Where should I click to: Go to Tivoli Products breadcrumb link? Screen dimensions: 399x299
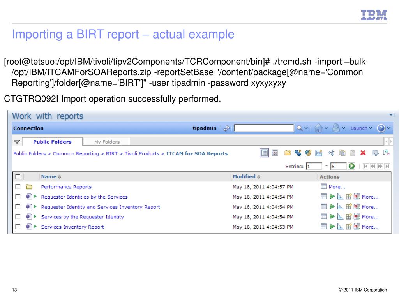coord(142,153)
